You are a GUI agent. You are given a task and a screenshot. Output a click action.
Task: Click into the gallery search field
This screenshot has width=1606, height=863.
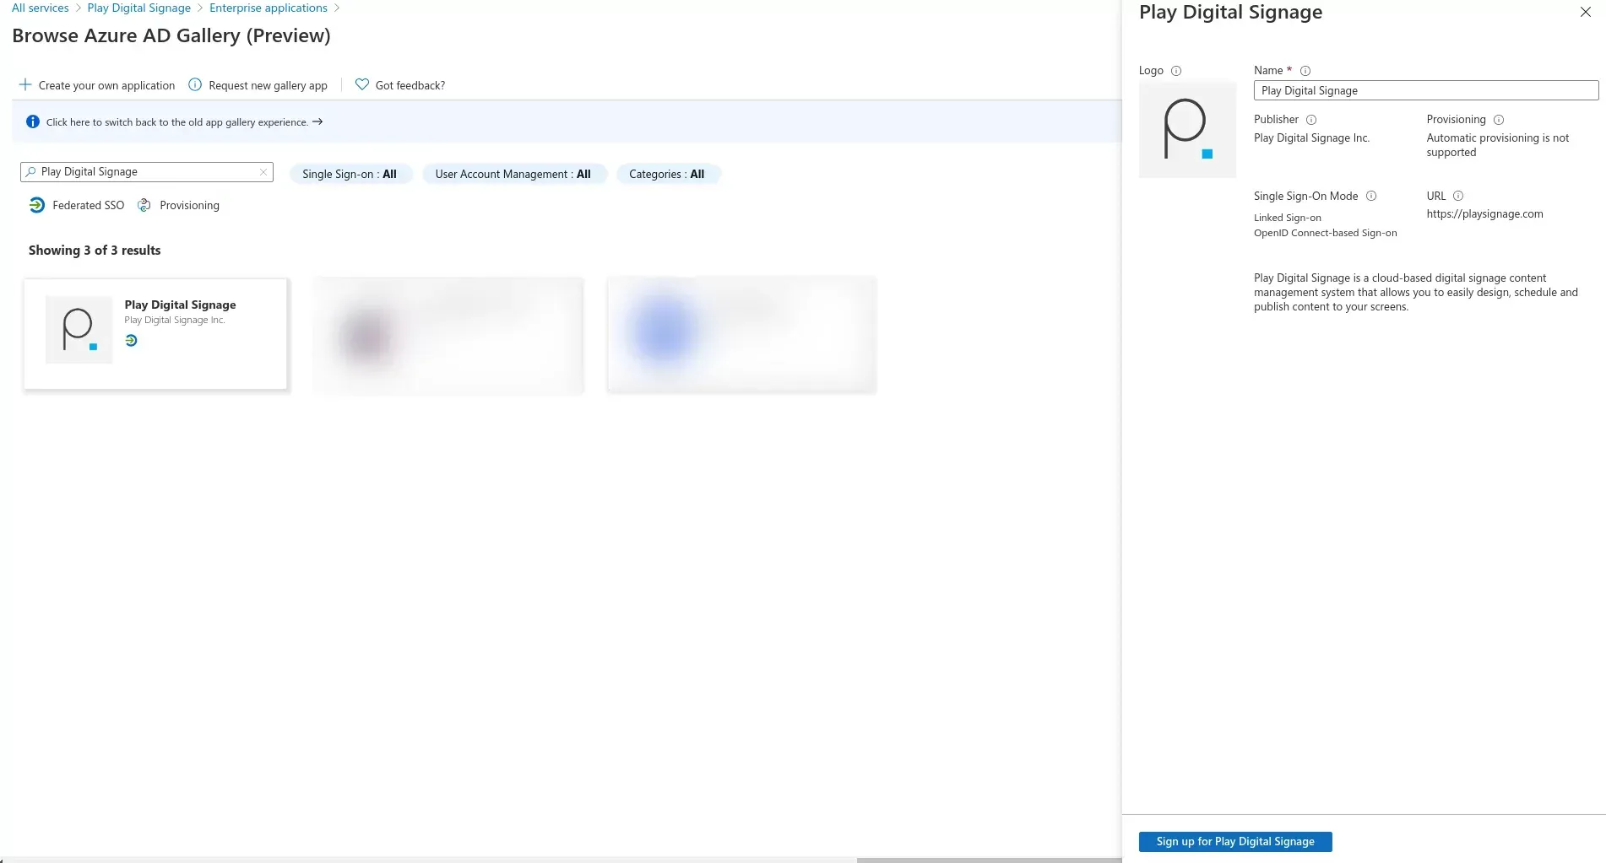coord(148,172)
